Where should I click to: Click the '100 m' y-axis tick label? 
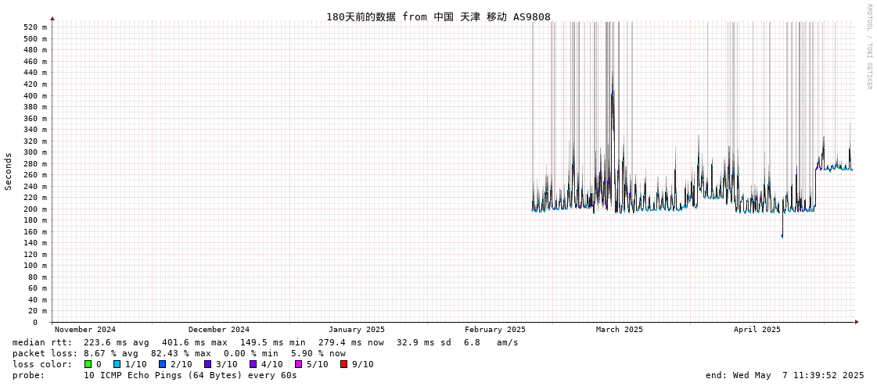[36, 266]
